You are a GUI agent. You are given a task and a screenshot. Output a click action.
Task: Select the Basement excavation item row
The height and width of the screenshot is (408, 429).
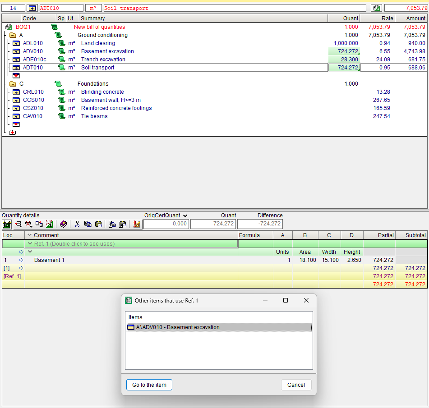(x=218, y=51)
